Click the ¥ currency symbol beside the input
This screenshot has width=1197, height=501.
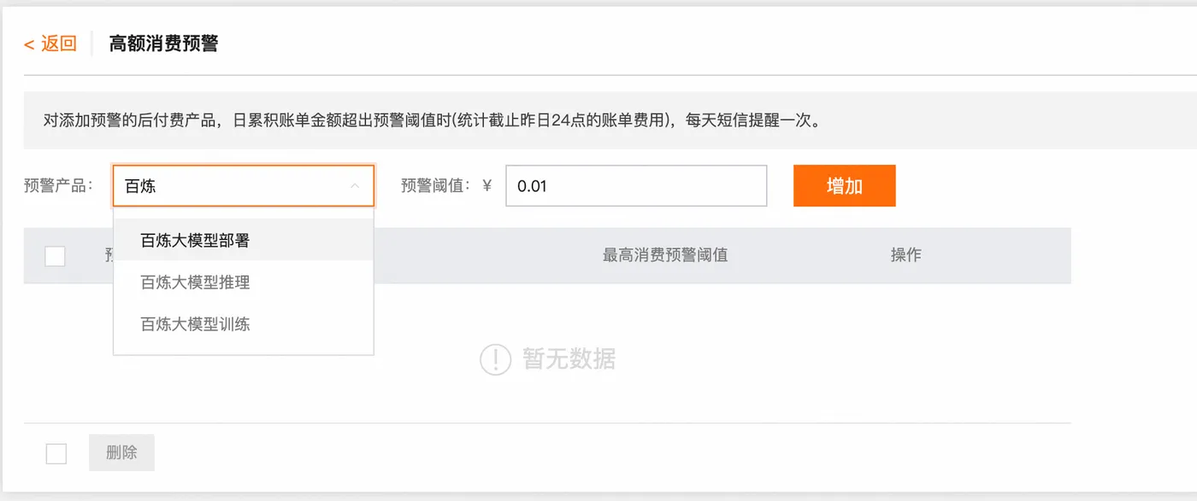pos(487,185)
